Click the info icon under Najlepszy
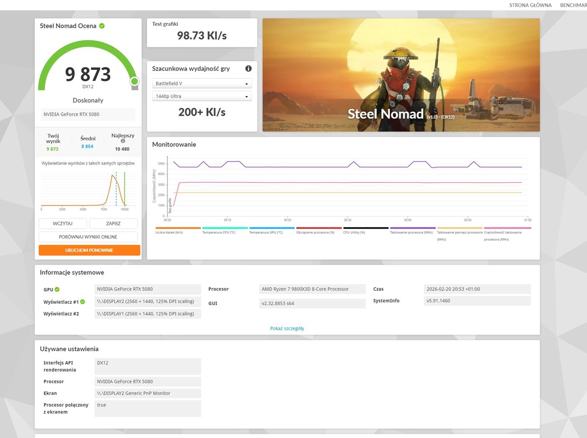Screen dimensions: 587x438 (x=123, y=141)
